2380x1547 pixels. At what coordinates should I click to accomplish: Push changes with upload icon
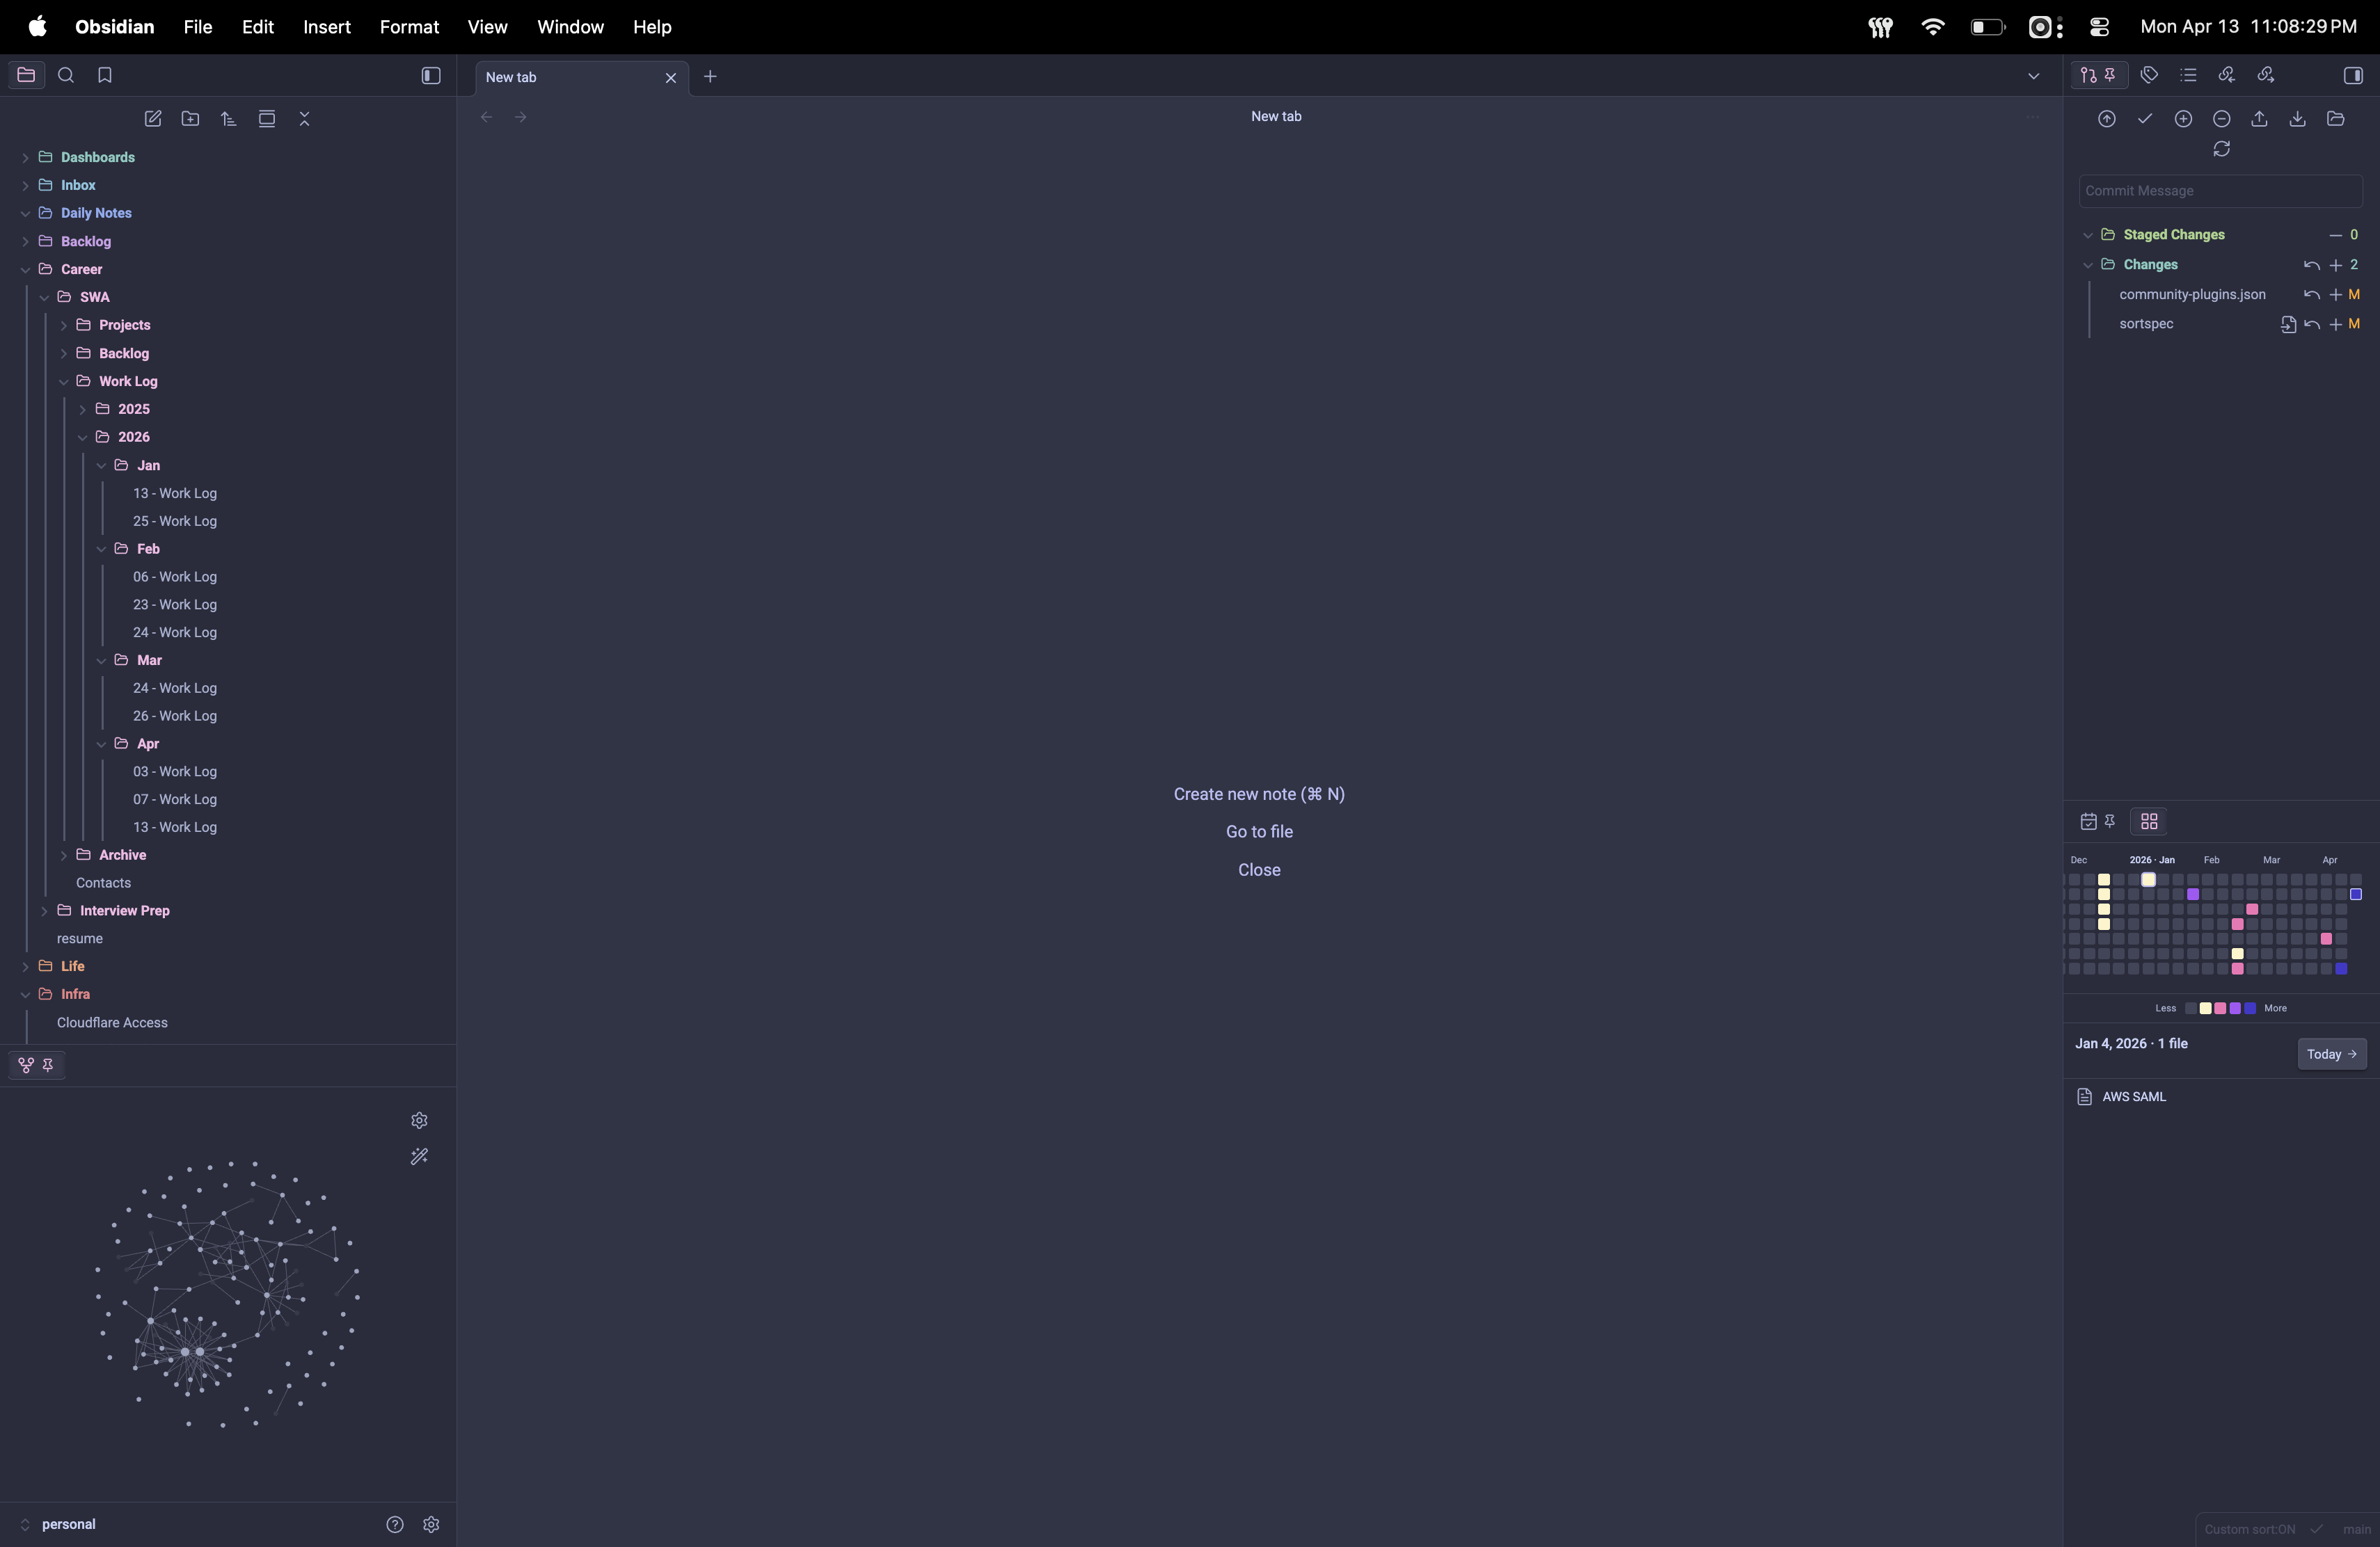[2260, 119]
